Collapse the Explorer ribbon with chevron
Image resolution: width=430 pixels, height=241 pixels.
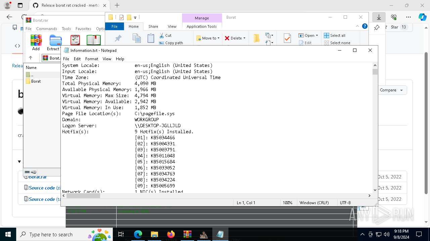click(357, 26)
